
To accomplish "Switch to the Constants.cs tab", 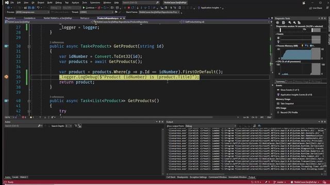I will (30, 18).
